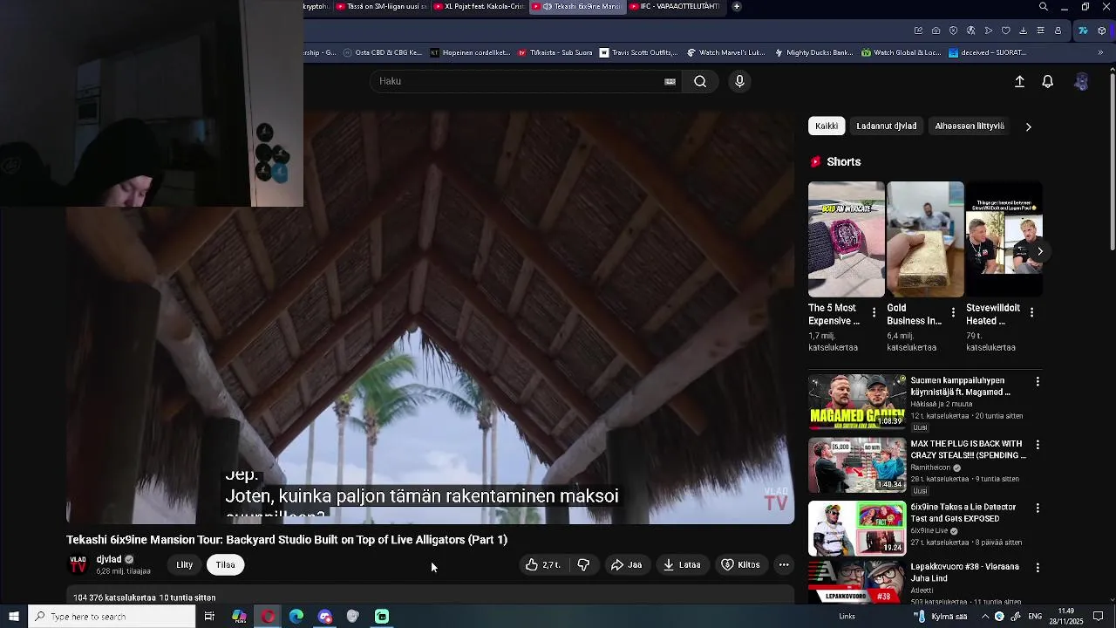
Task: Click the Tilaa subscribe button
Action: (225, 564)
